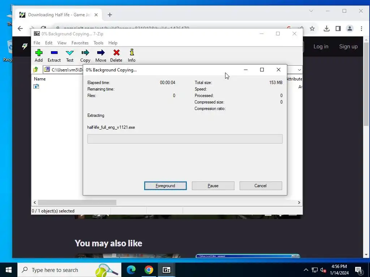Image resolution: width=370 pixels, height=277 pixels.
Task: Open a new Chrome tab
Action: click(110, 15)
